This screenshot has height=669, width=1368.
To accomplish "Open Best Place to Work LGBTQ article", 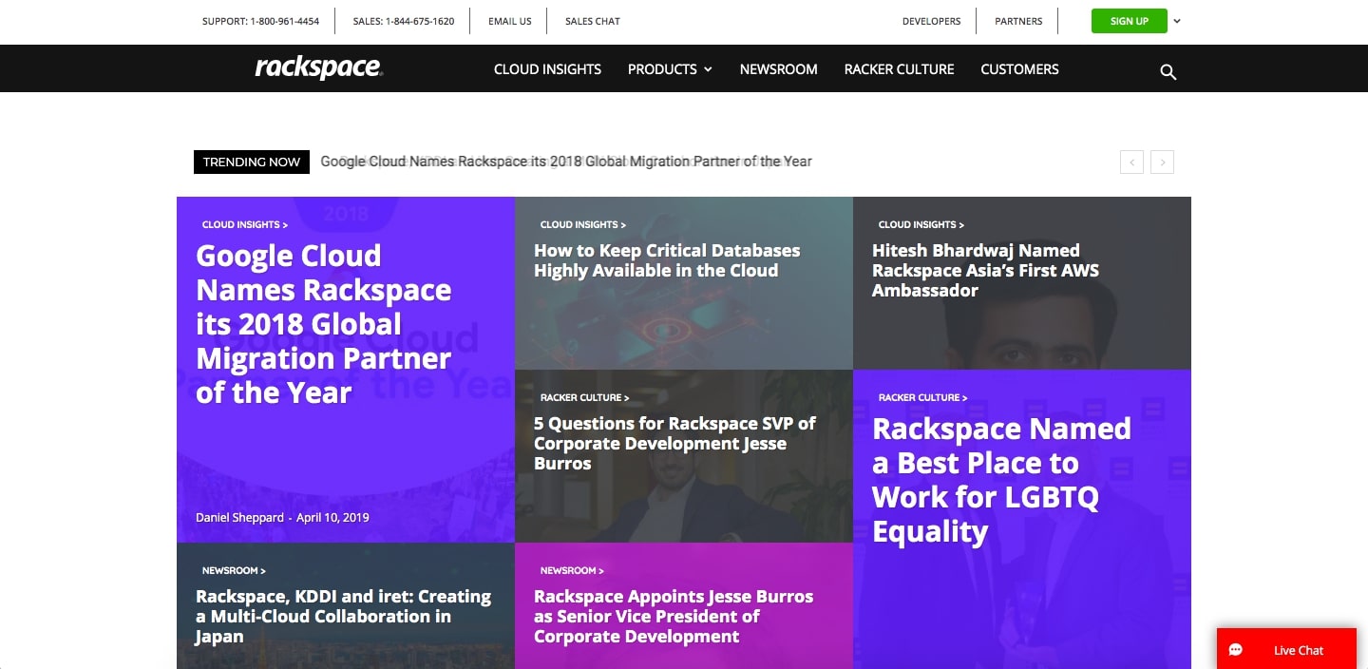I will (1001, 480).
